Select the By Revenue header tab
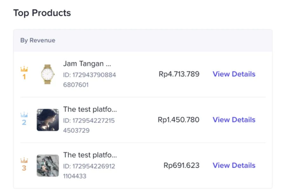Image resolution: width=286 pixels, height=191 pixels. coord(38,40)
